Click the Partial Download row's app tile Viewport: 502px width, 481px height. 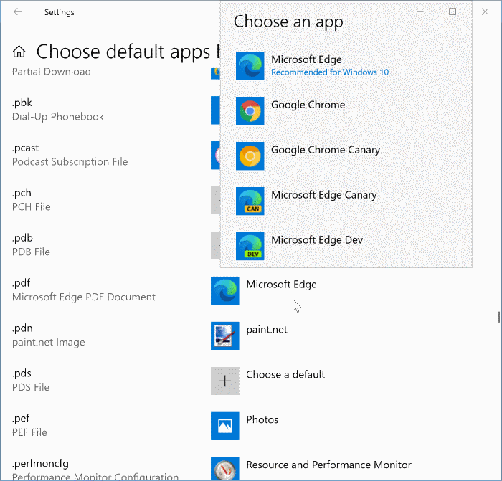tap(215, 74)
